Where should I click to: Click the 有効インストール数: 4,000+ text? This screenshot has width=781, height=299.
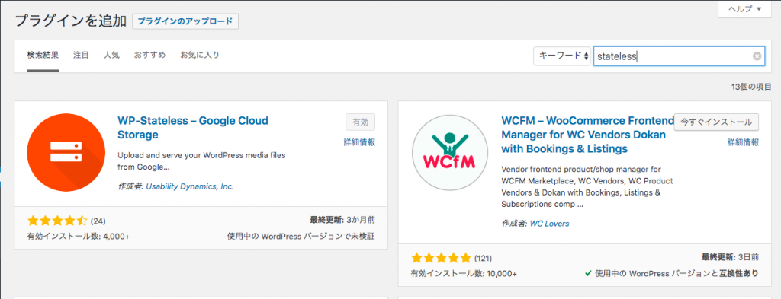coord(79,237)
